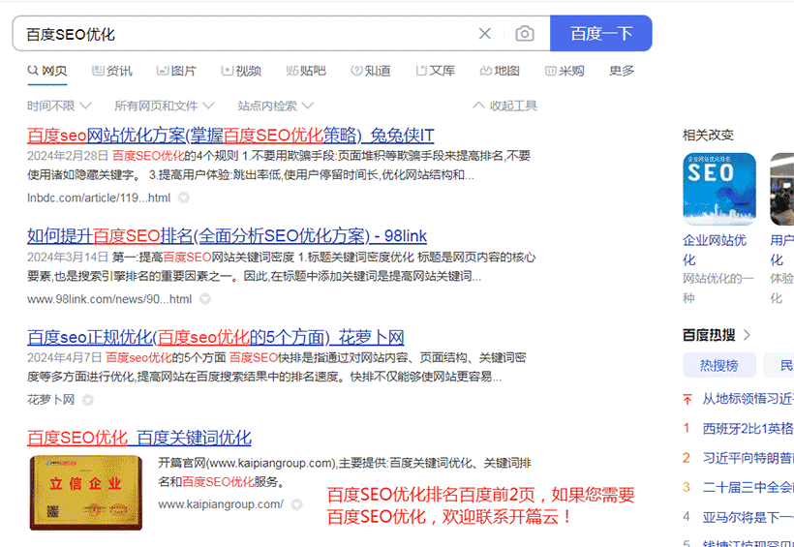Open the 更多 more categories menu

(622, 71)
